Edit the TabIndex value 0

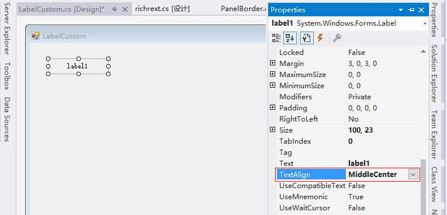pos(351,141)
